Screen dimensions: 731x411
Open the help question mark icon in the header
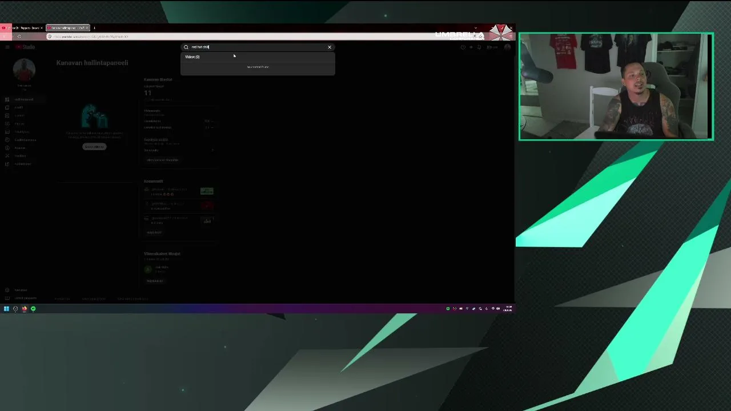pos(463,47)
